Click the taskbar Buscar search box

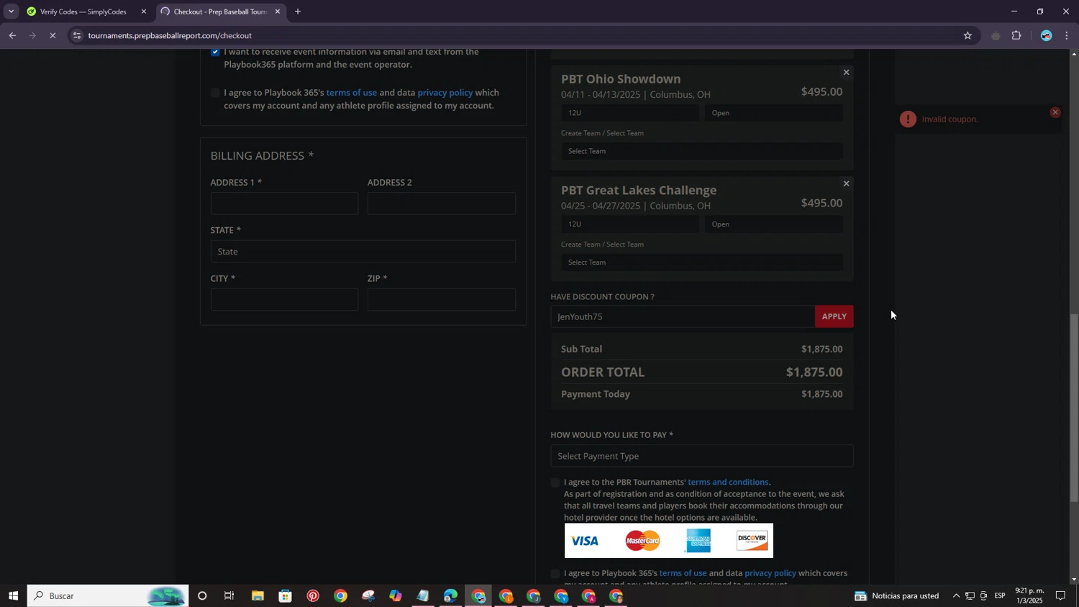pyautogui.click(x=108, y=595)
